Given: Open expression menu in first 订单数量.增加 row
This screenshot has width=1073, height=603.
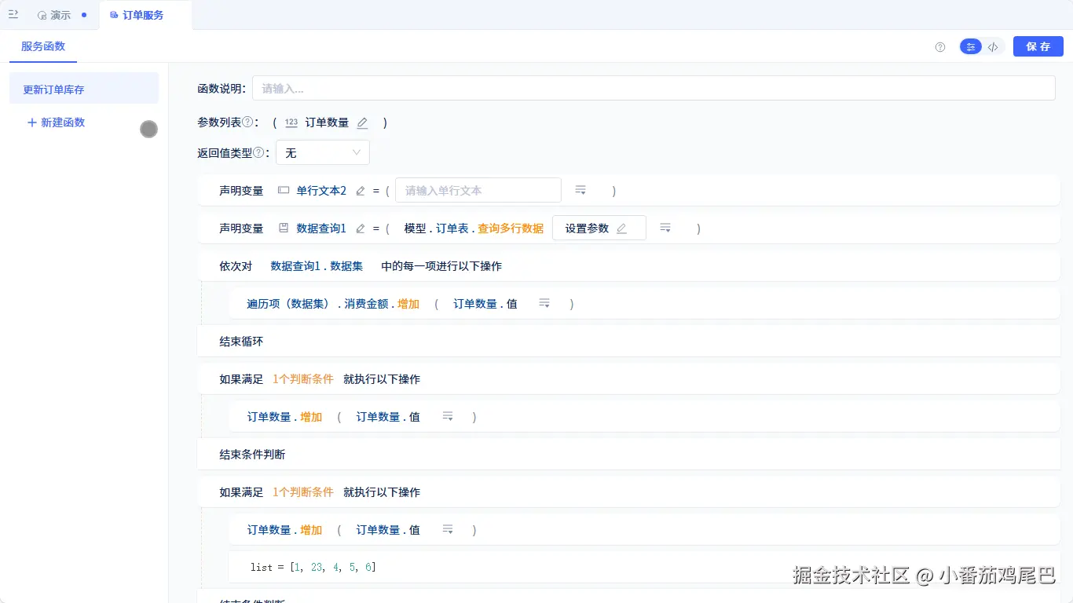Looking at the screenshot, I should click(448, 416).
